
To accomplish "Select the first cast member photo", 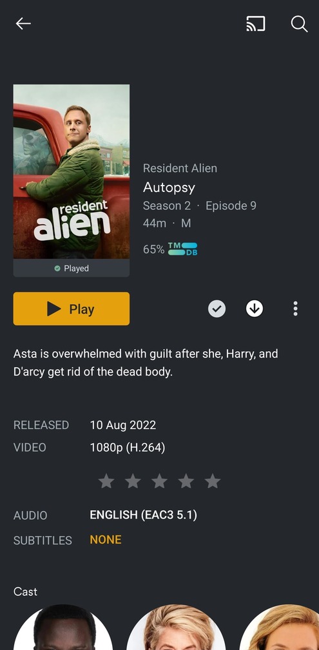I will [x=63, y=627].
